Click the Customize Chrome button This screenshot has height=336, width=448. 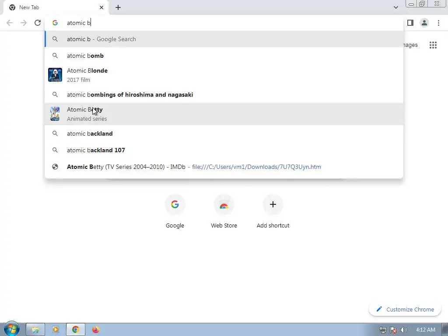pos(405,309)
